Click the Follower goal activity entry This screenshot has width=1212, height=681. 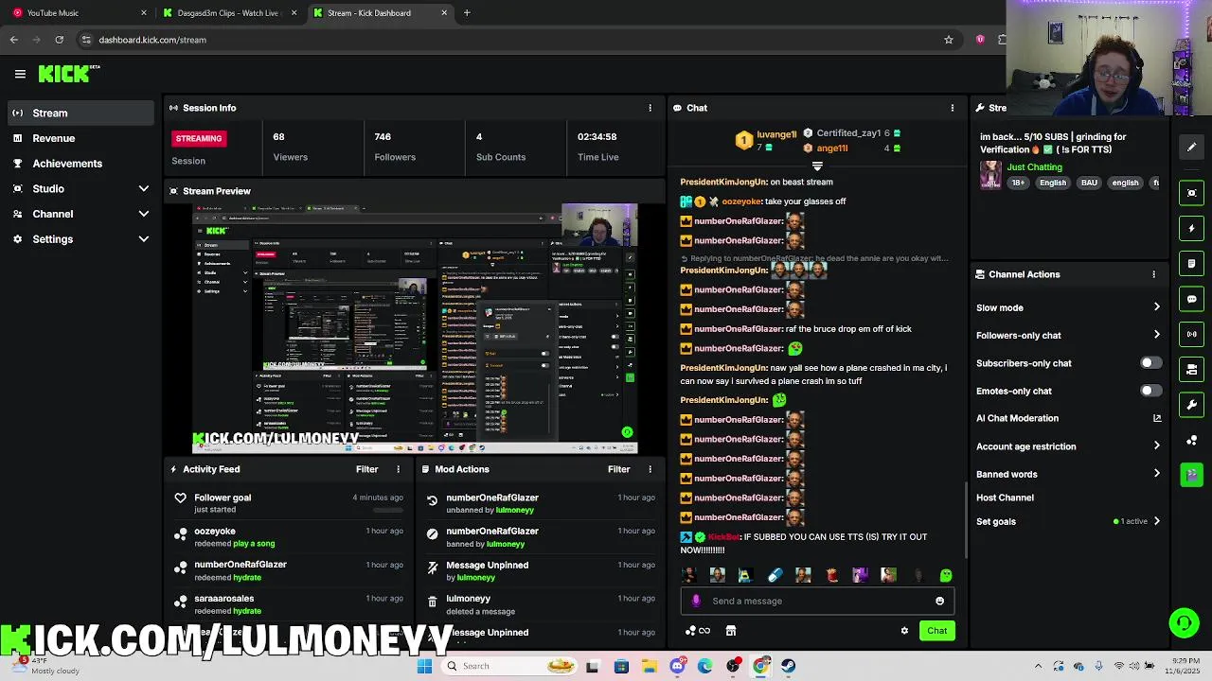tap(290, 503)
